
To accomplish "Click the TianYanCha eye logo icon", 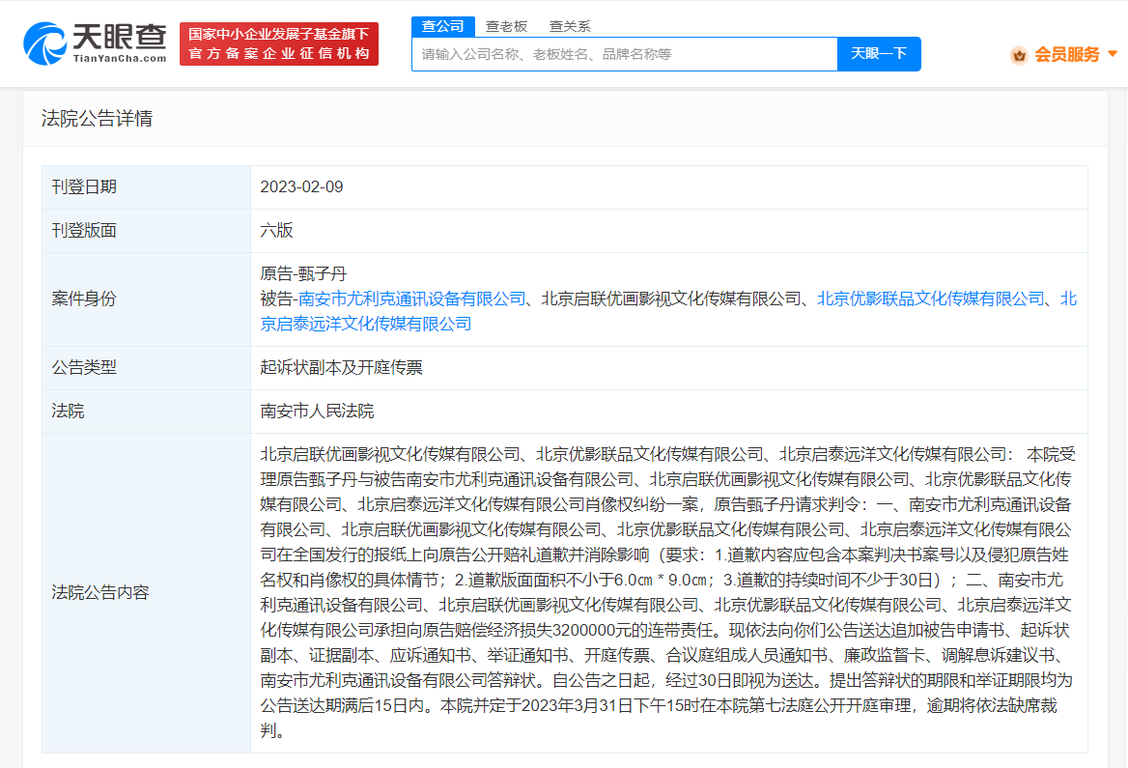I will pos(44,43).
